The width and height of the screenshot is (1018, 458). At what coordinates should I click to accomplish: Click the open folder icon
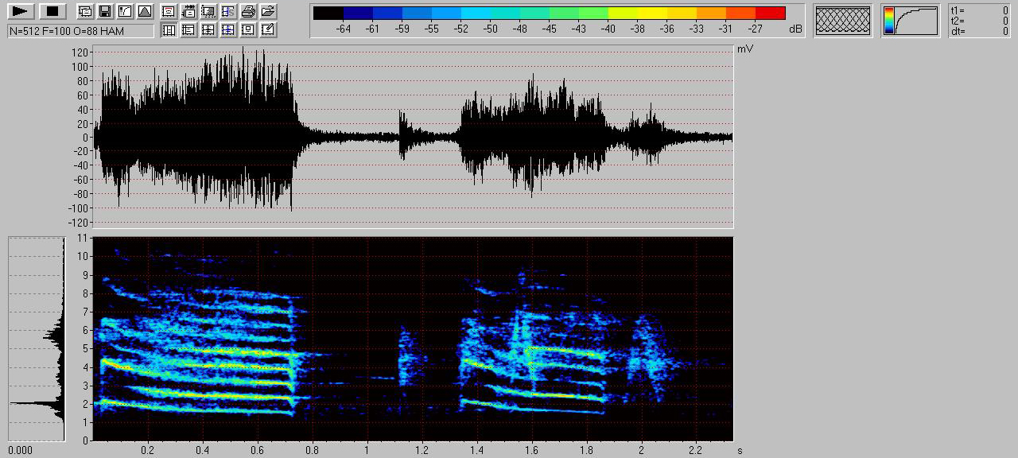pos(268,11)
